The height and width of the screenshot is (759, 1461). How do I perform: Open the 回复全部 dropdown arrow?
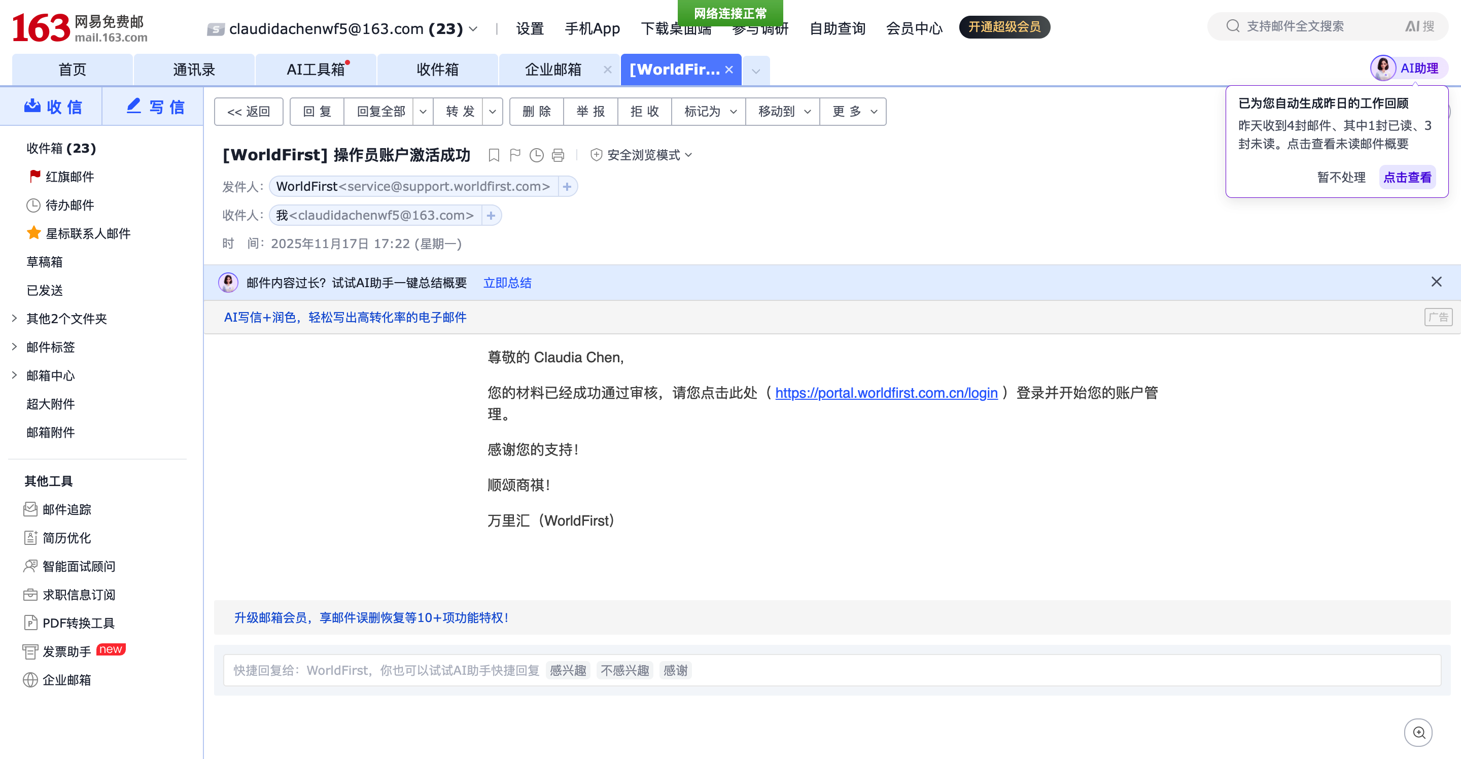click(423, 112)
